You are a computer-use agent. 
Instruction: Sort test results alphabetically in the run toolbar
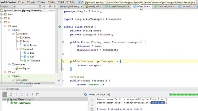pos(11,94)
